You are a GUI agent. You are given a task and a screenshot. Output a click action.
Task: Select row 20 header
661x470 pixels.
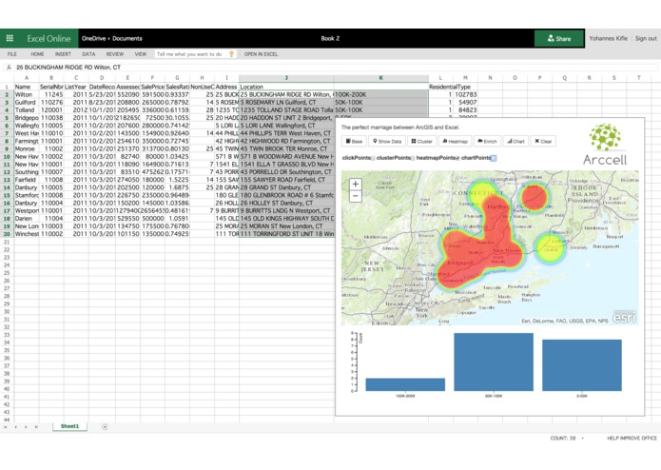click(7, 233)
